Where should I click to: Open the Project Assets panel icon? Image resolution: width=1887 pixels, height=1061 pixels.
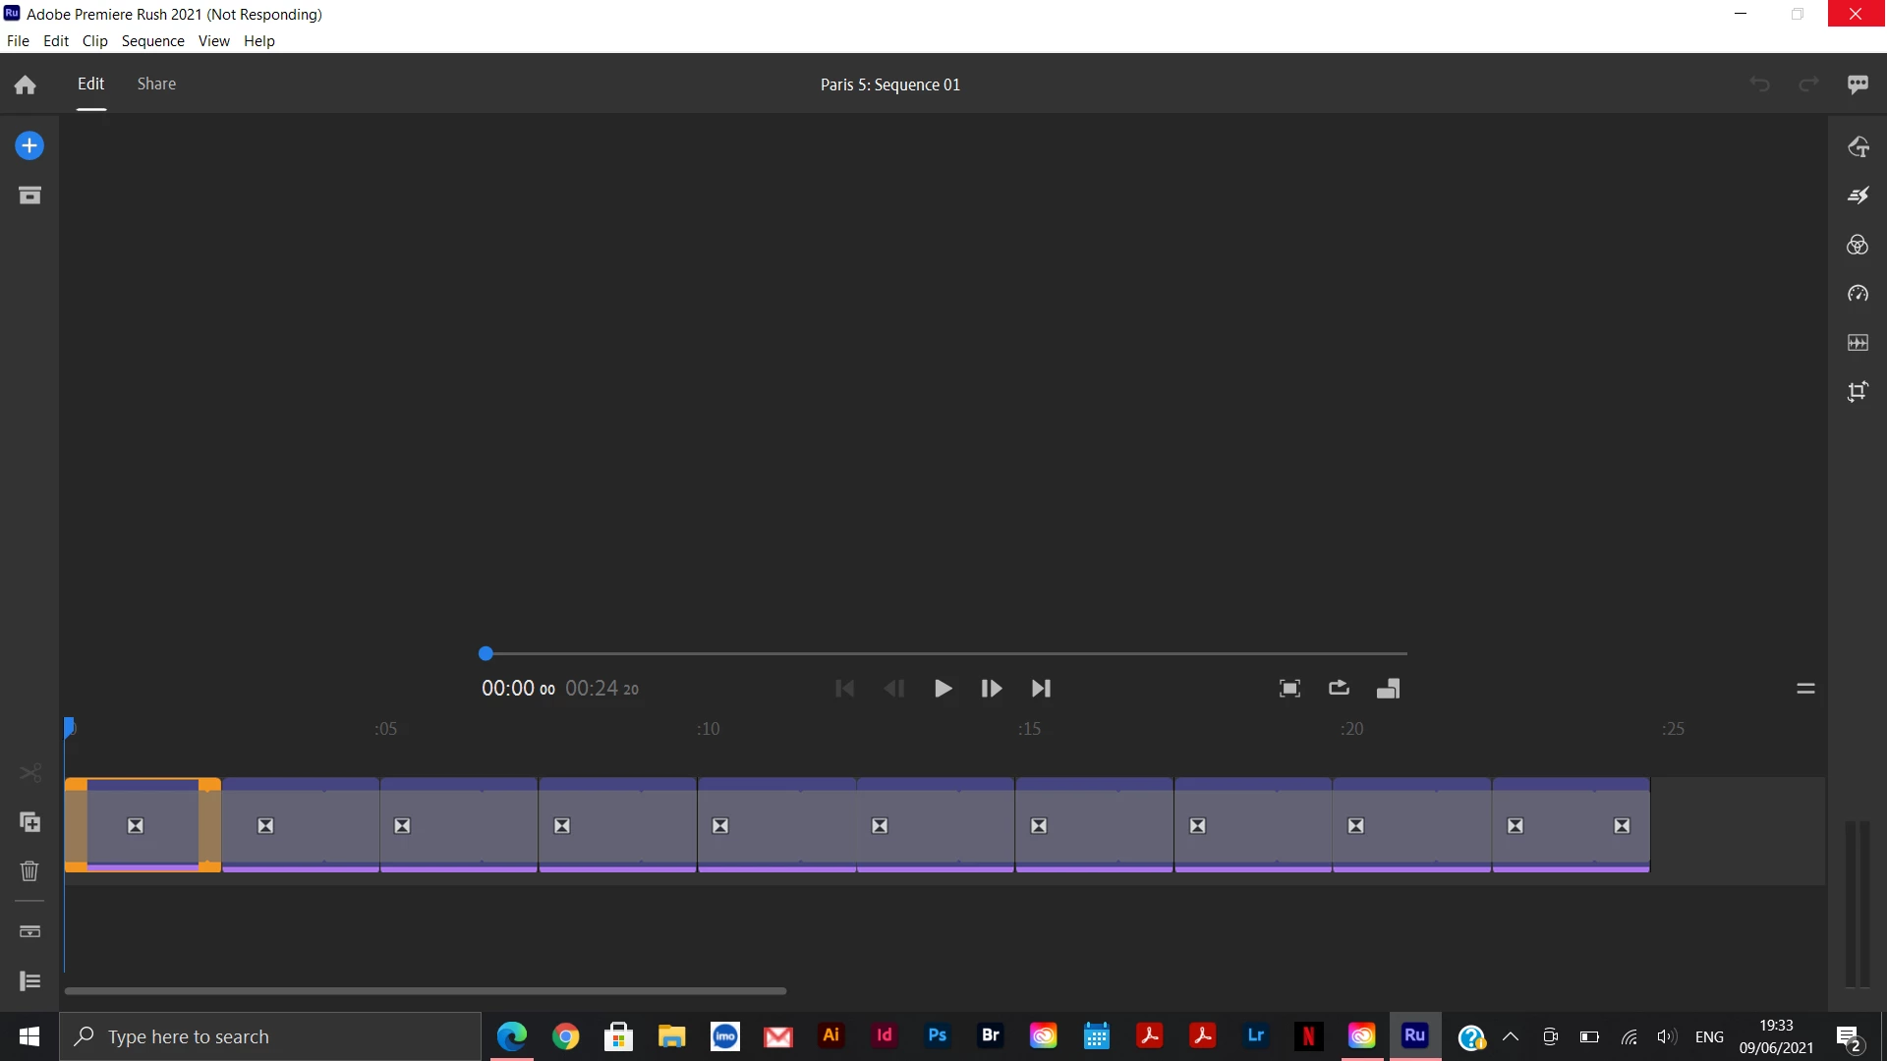pos(29,195)
